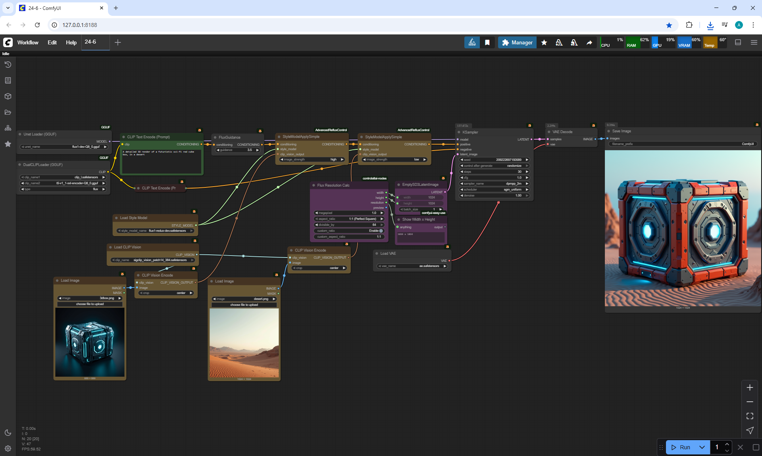Toggle Enable switch for custom_ratio
The height and width of the screenshot is (456, 762).
(x=381, y=231)
